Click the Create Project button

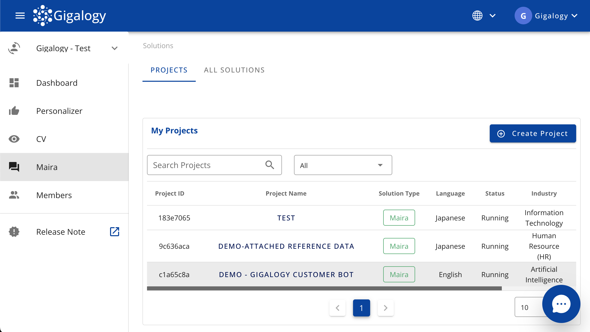point(533,133)
